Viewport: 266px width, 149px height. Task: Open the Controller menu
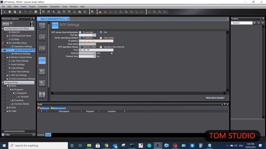(42, 7)
